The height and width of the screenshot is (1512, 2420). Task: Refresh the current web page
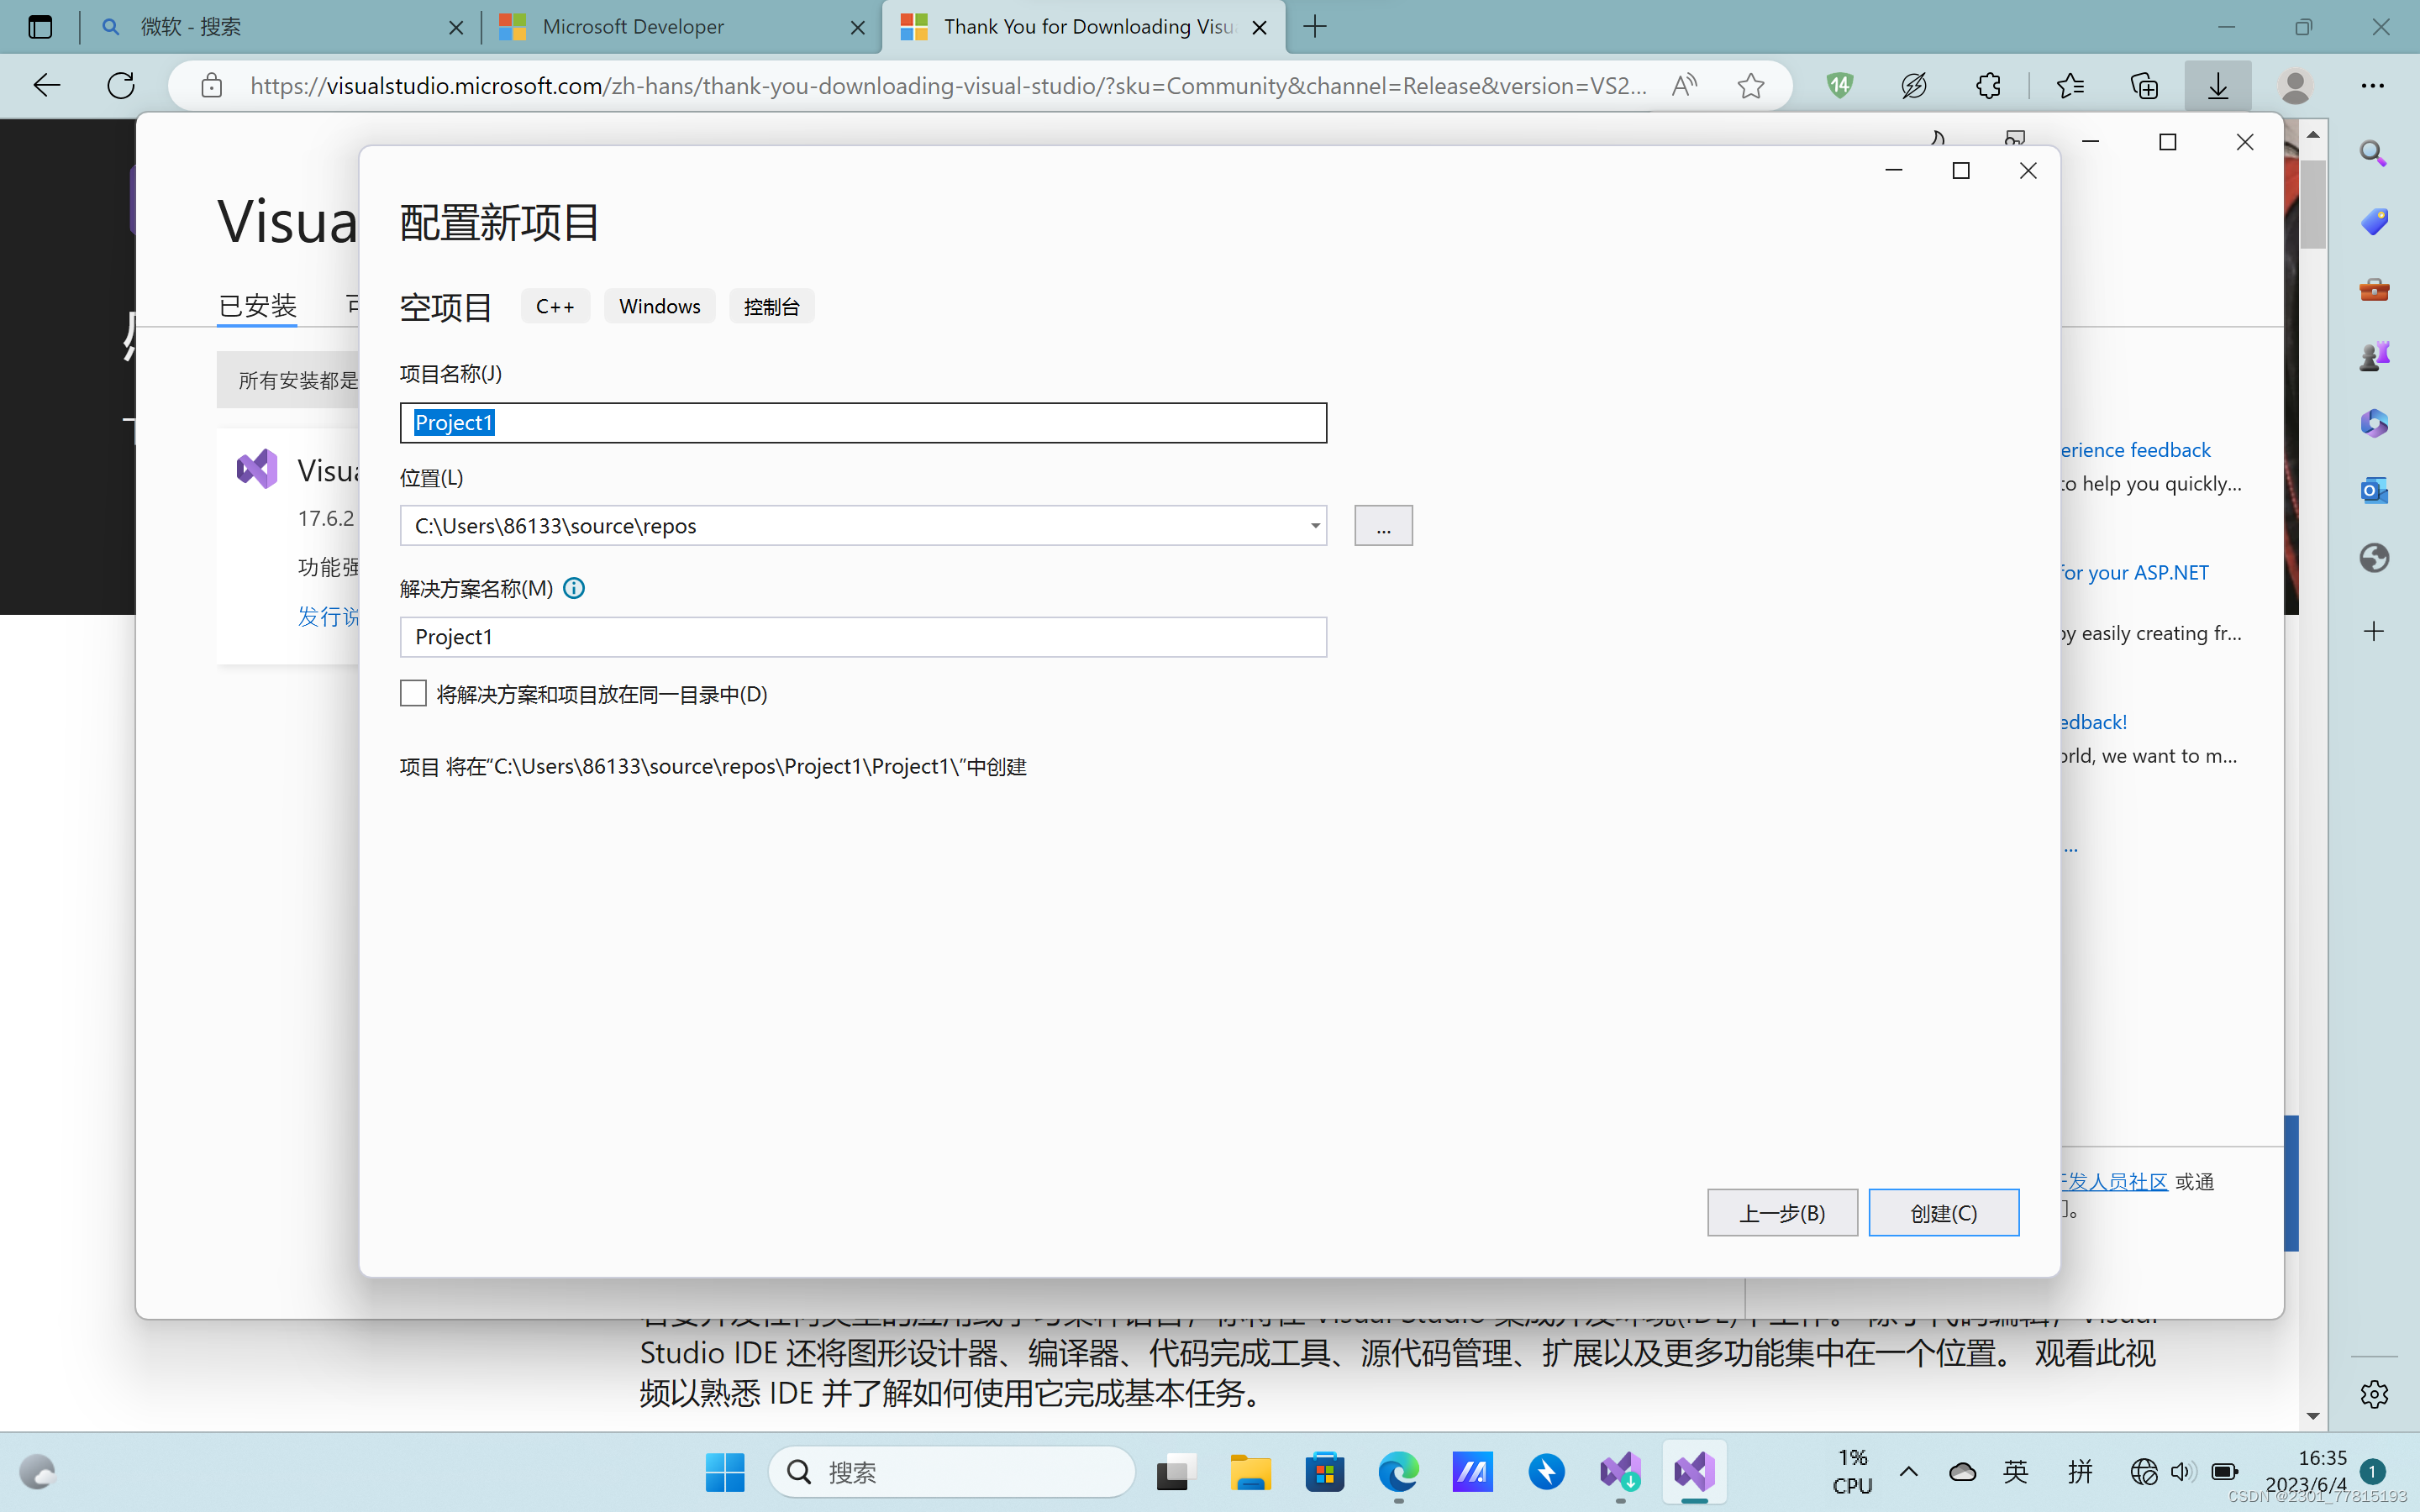[121, 86]
